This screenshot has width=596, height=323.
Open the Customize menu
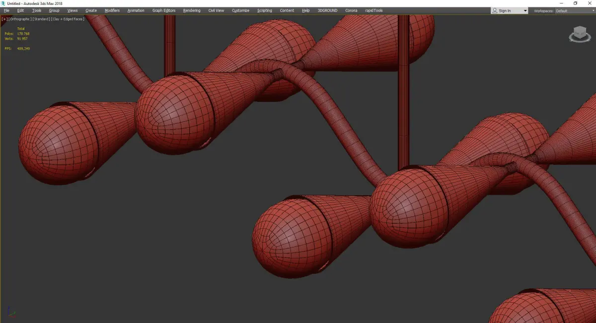(x=240, y=10)
